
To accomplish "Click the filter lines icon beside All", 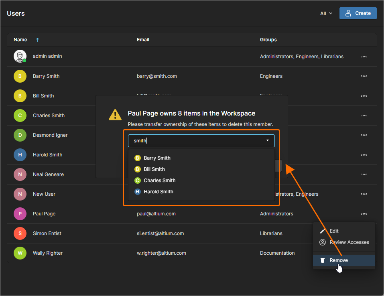I will coord(314,13).
